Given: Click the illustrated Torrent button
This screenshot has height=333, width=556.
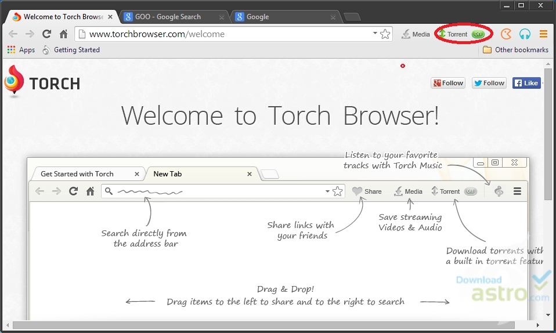Looking at the screenshot, I should tap(445, 191).
